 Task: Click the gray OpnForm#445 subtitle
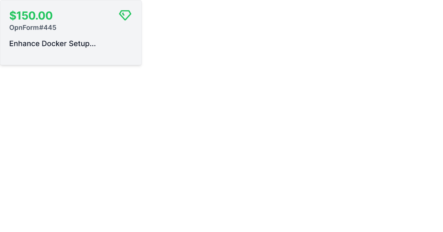pyautogui.click(x=33, y=28)
